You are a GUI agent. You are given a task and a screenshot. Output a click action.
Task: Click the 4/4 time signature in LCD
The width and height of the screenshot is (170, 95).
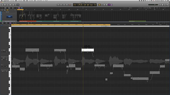(x=95, y=5)
